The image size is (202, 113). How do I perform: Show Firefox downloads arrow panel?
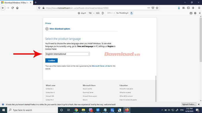coord(179,8)
